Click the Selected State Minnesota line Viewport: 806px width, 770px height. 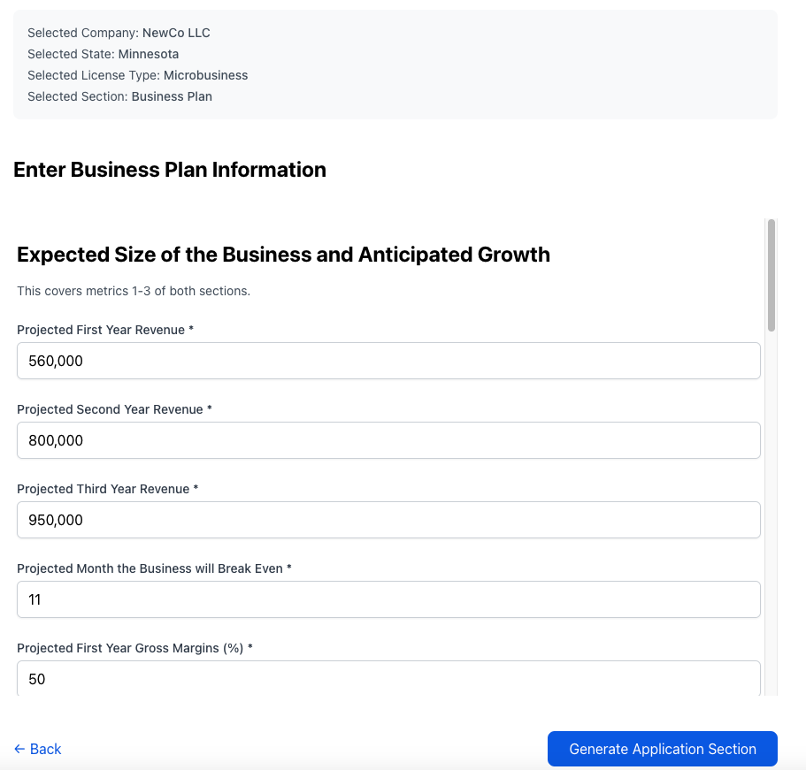pos(103,54)
